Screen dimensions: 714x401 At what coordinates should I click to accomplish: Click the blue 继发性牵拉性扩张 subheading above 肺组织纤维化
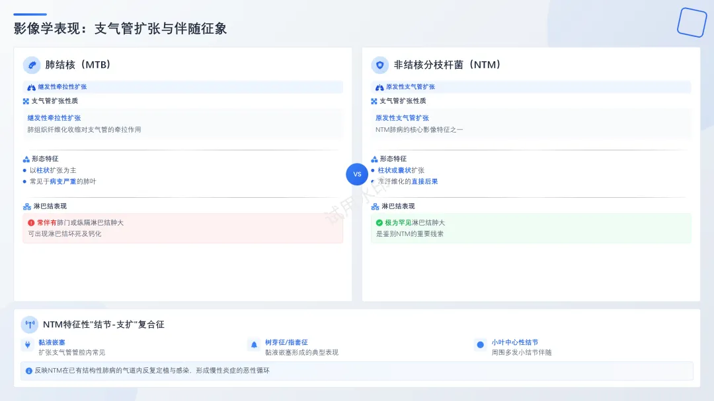click(54, 118)
